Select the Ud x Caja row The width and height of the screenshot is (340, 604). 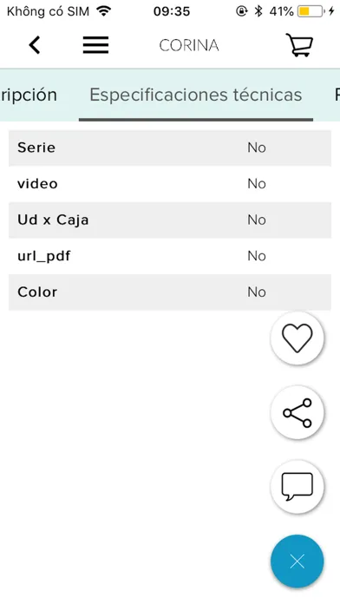pos(170,220)
